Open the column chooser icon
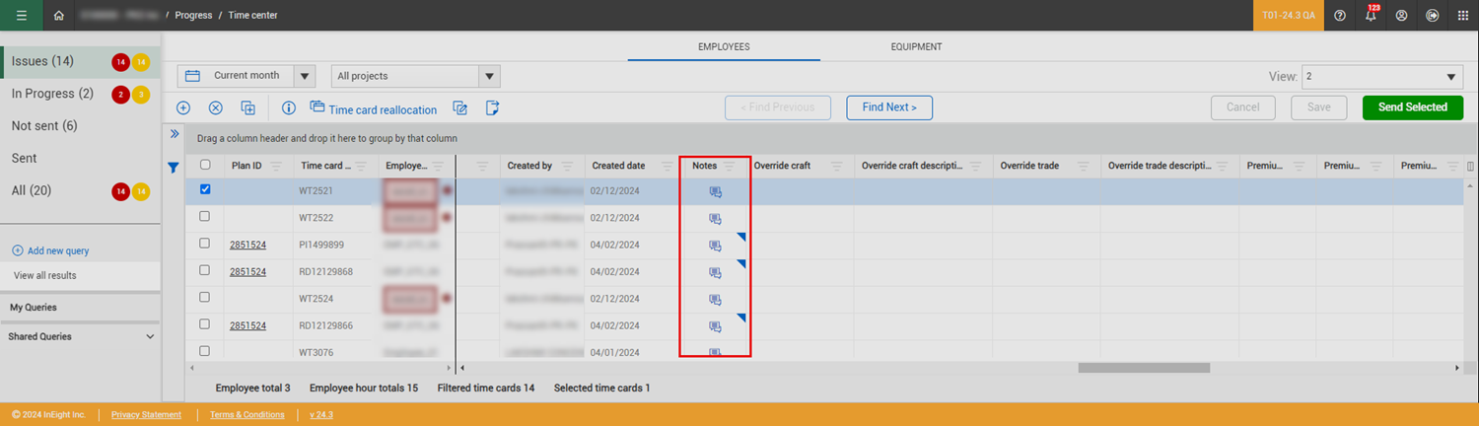Viewport: 1479px width, 426px height. pos(1471,166)
